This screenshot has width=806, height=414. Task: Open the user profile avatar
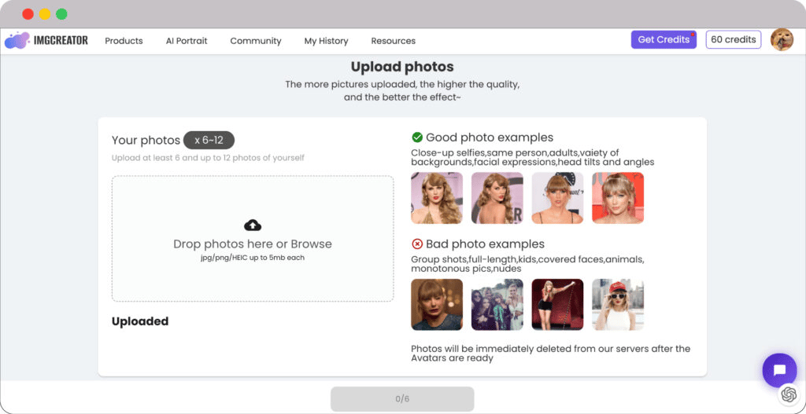pyautogui.click(x=782, y=40)
